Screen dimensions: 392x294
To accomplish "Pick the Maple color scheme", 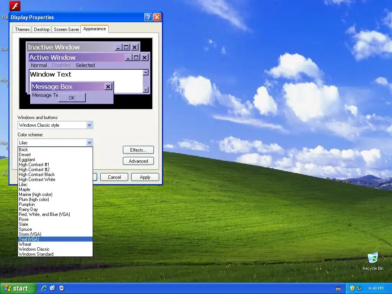I will coord(55,189).
